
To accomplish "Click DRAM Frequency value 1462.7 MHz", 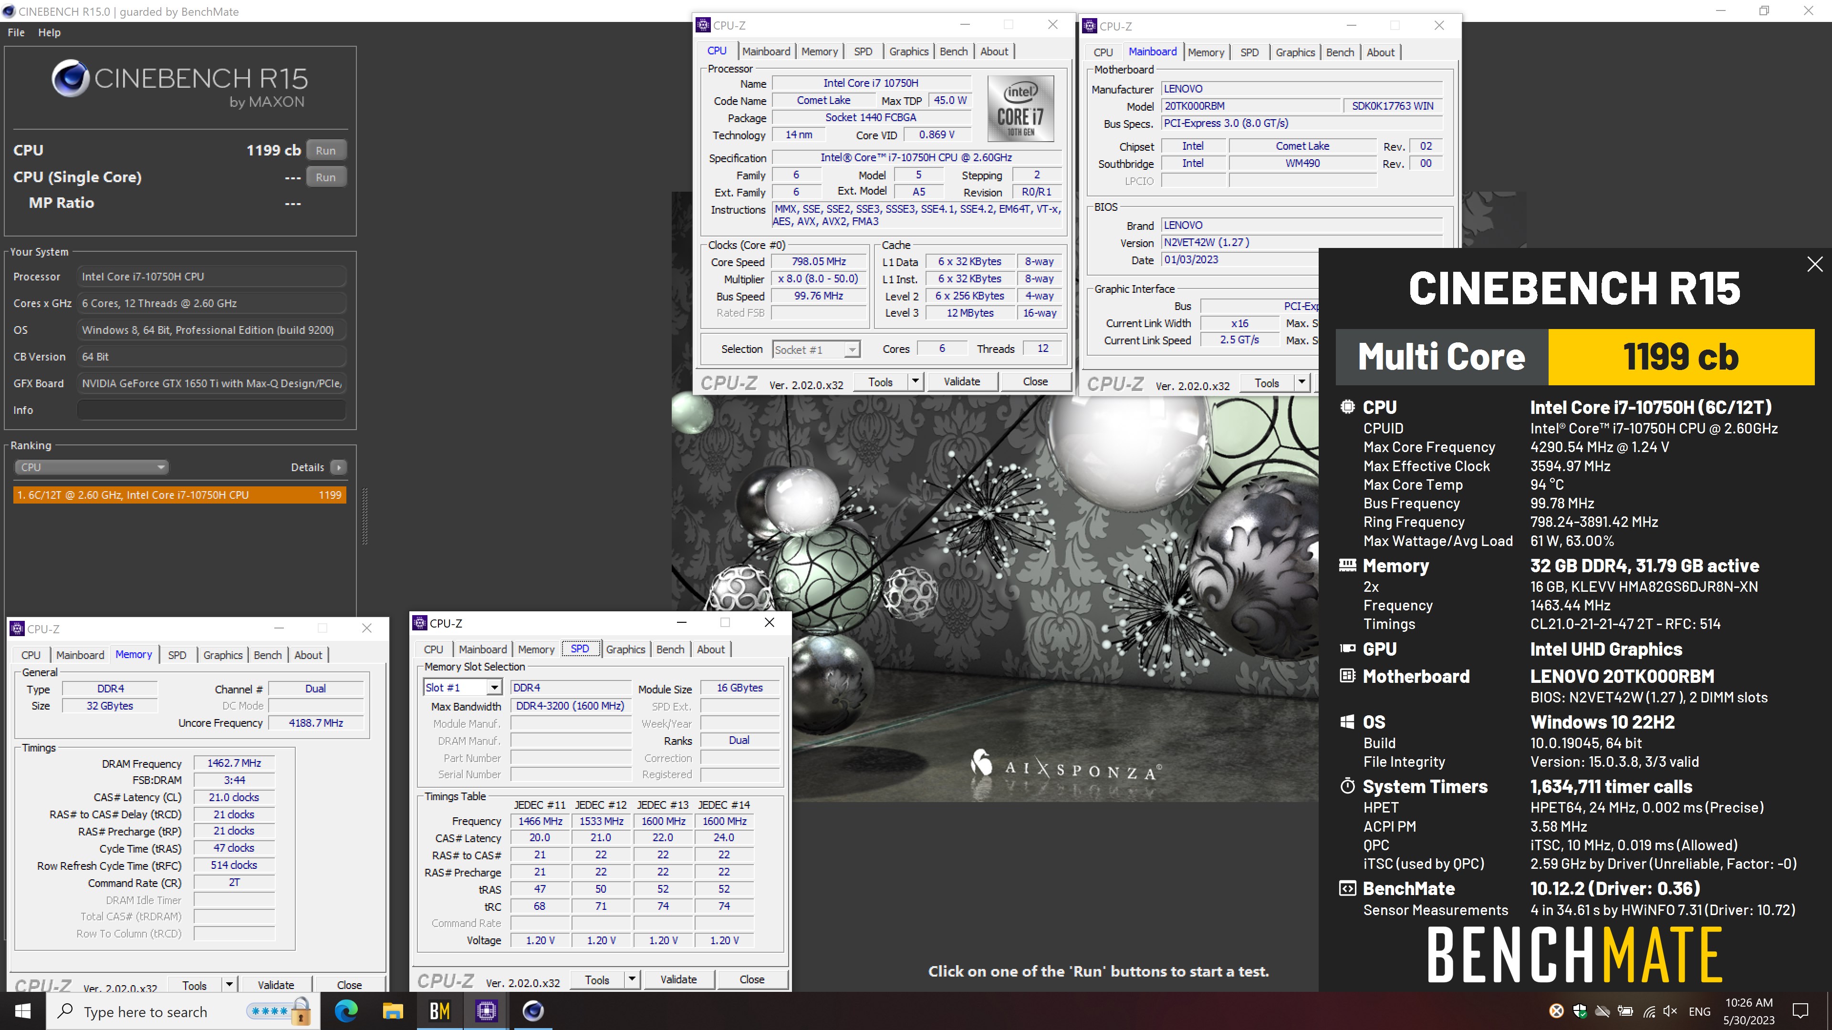I will pyautogui.click(x=234, y=763).
